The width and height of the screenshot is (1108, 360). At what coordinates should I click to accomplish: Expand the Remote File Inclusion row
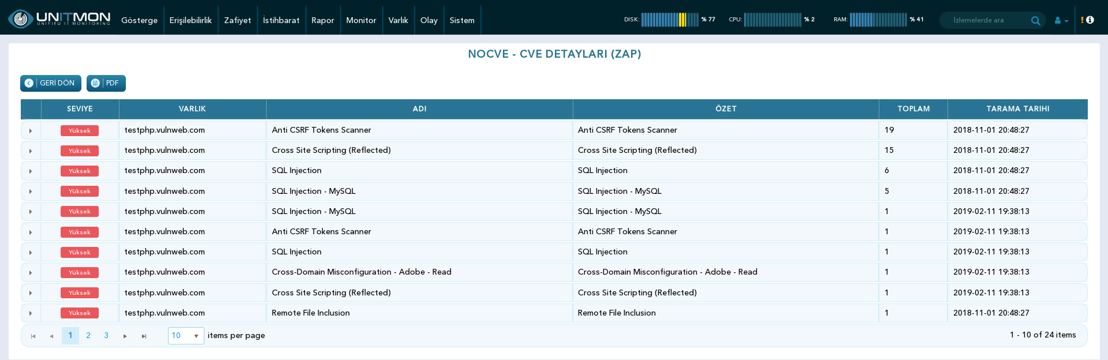pyautogui.click(x=31, y=313)
